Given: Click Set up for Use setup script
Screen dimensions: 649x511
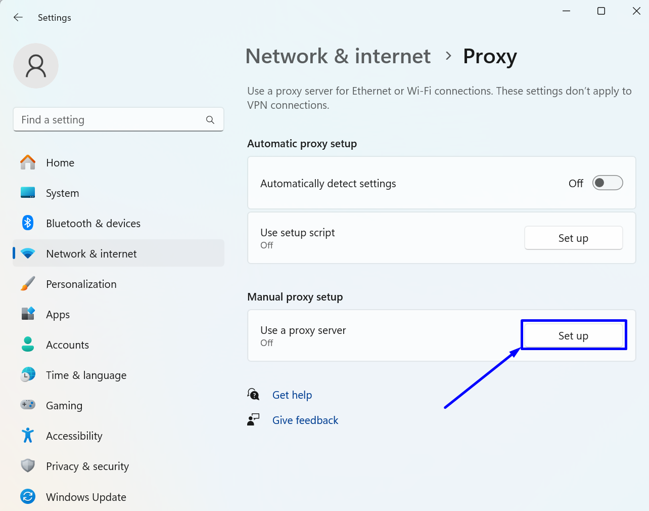Looking at the screenshot, I should click(573, 238).
